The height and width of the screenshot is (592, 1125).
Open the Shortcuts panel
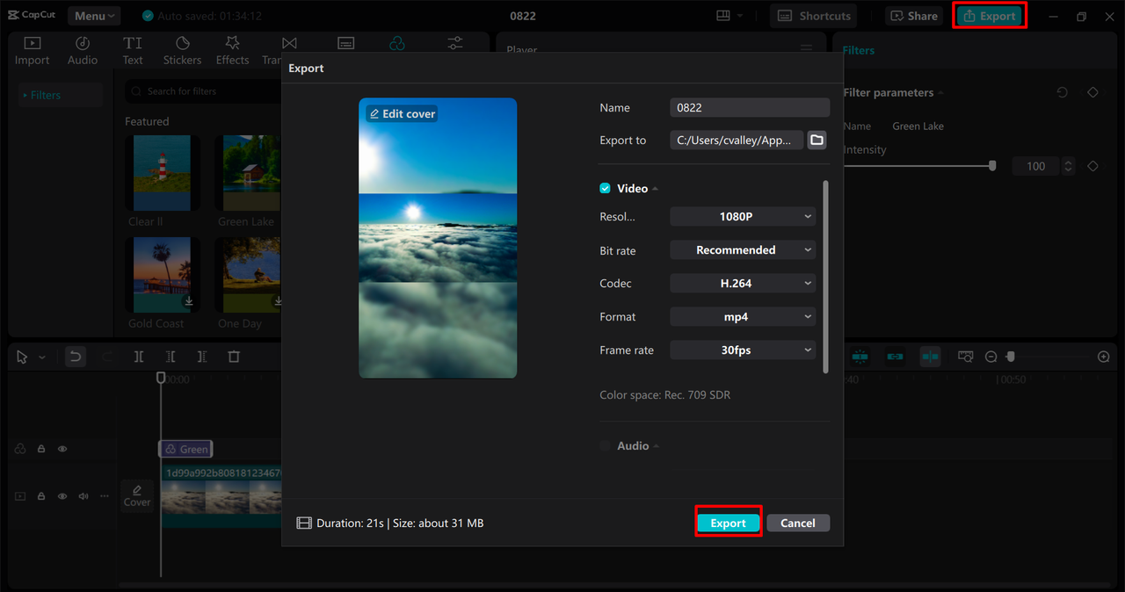click(814, 16)
